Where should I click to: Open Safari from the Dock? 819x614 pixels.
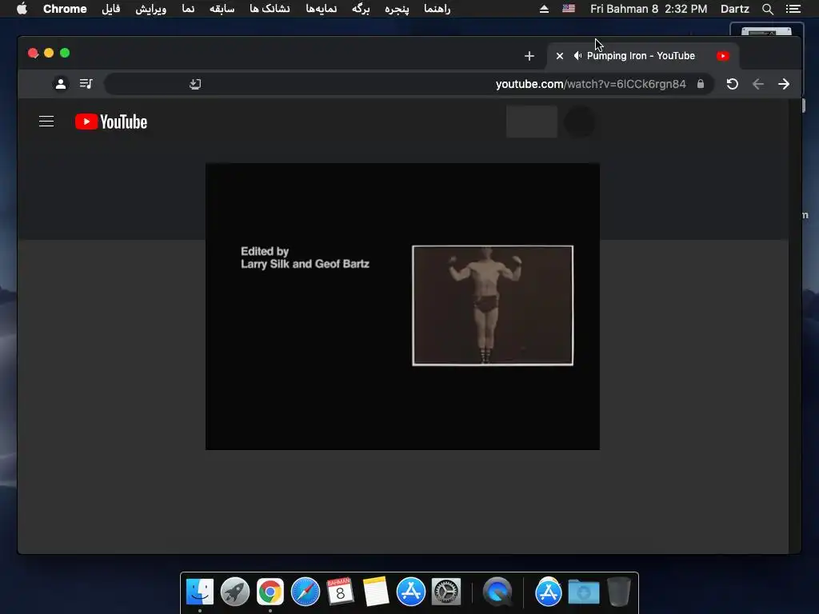coord(305,592)
